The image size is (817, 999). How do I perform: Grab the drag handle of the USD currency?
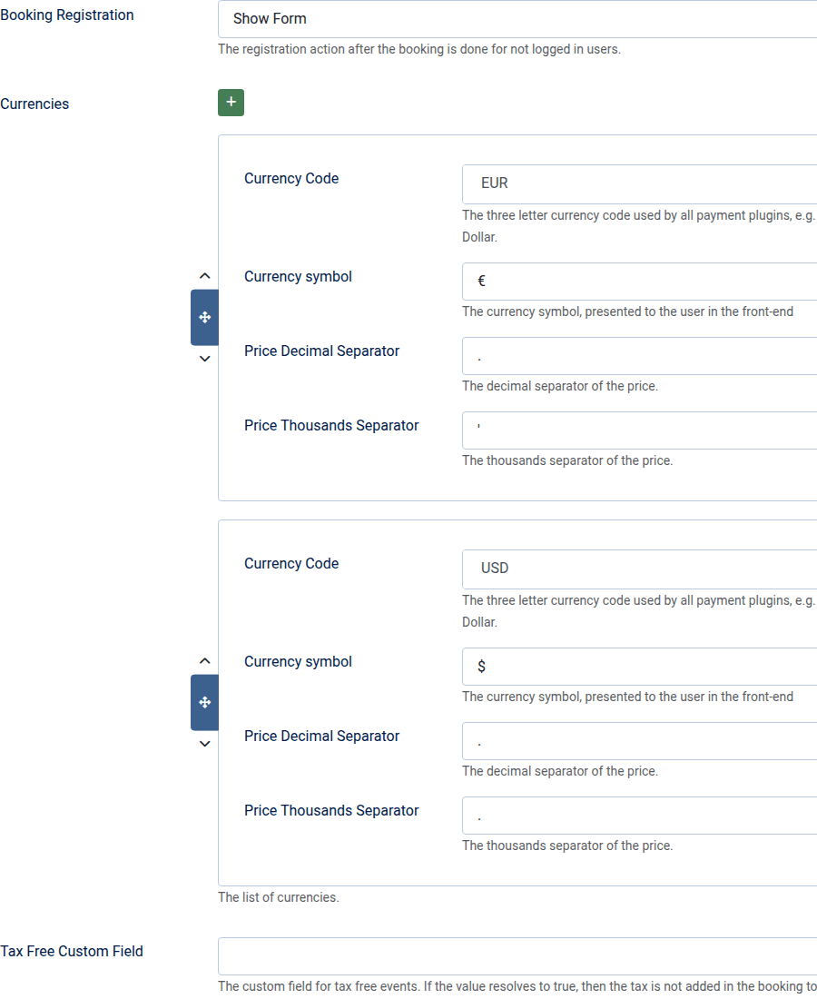pos(204,702)
